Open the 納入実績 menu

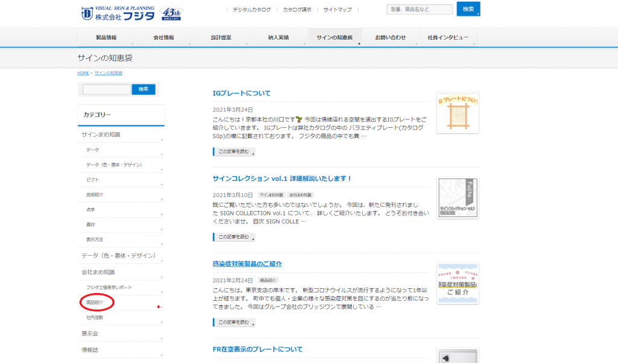point(278,37)
